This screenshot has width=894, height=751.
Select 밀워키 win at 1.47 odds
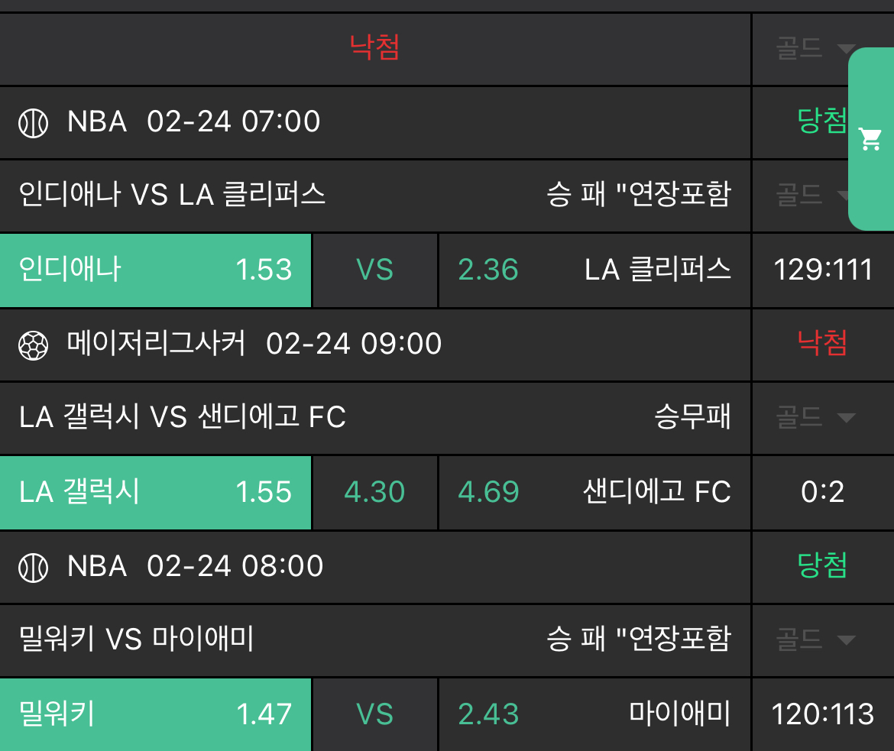pyautogui.click(x=156, y=714)
